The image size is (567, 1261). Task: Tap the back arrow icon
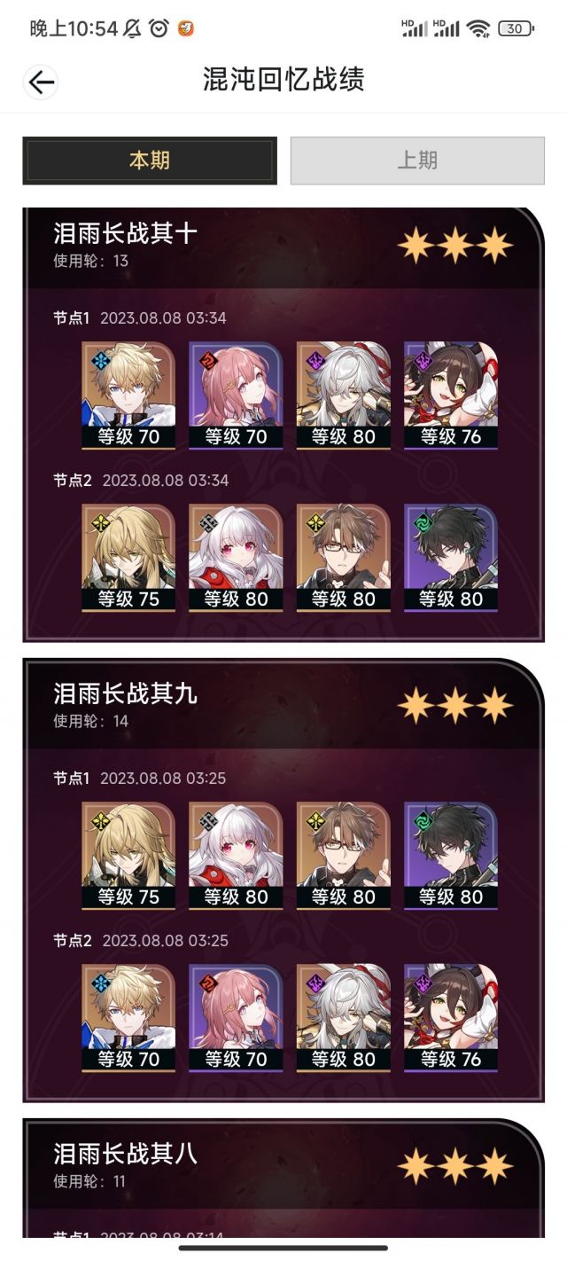pos(42,82)
